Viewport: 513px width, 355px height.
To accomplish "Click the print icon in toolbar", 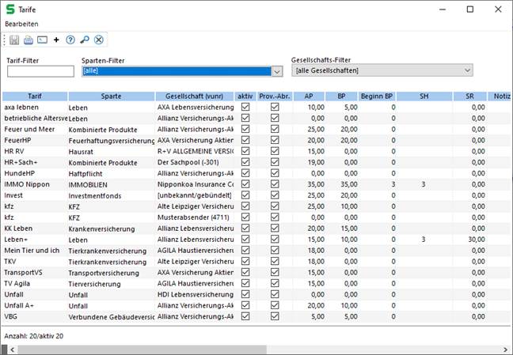I will 28,40.
